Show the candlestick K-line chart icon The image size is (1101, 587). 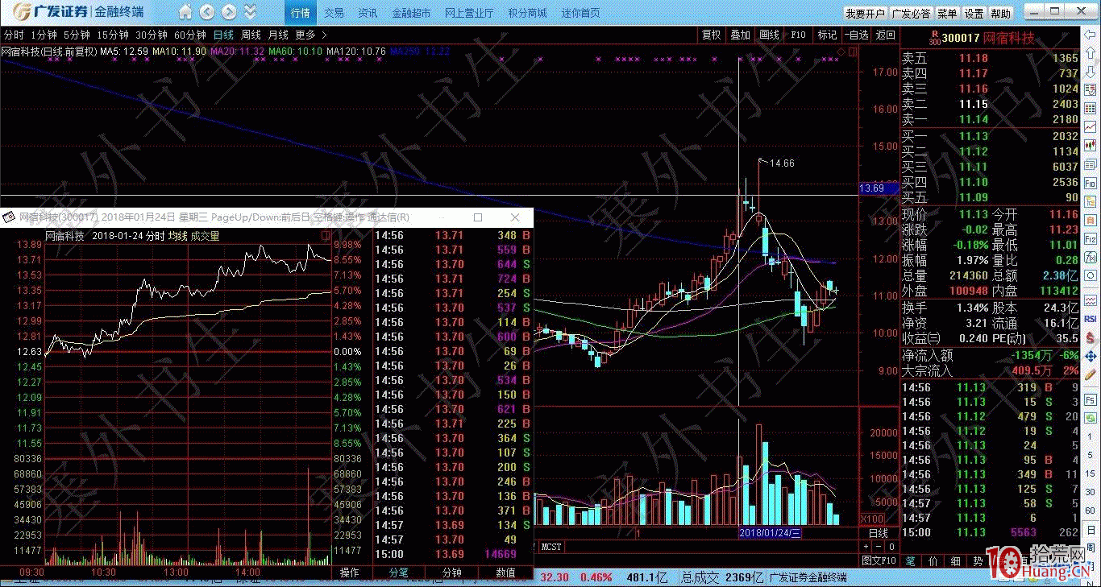click(1091, 147)
